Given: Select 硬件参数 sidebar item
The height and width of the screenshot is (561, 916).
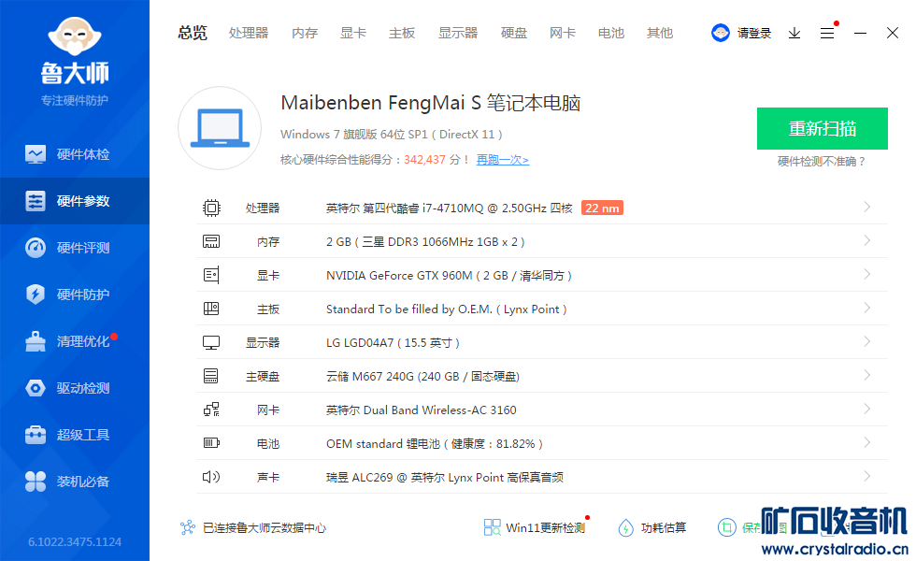Looking at the screenshot, I should 75,201.
